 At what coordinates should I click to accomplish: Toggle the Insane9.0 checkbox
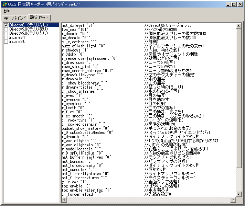tap(6, 42)
